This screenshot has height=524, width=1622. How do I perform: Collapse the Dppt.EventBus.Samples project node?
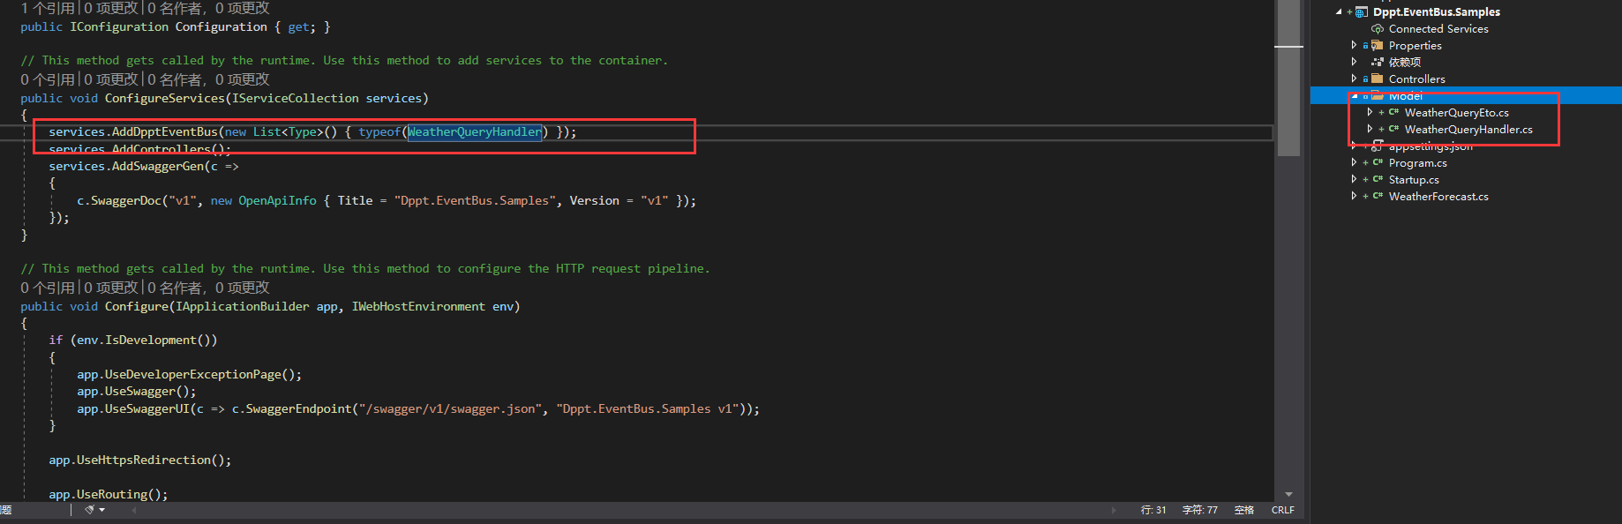tap(1339, 12)
